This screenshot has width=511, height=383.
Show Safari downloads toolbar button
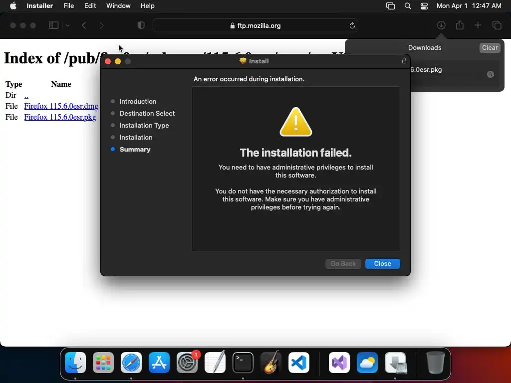pyautogui.click(x=441, y=25)
